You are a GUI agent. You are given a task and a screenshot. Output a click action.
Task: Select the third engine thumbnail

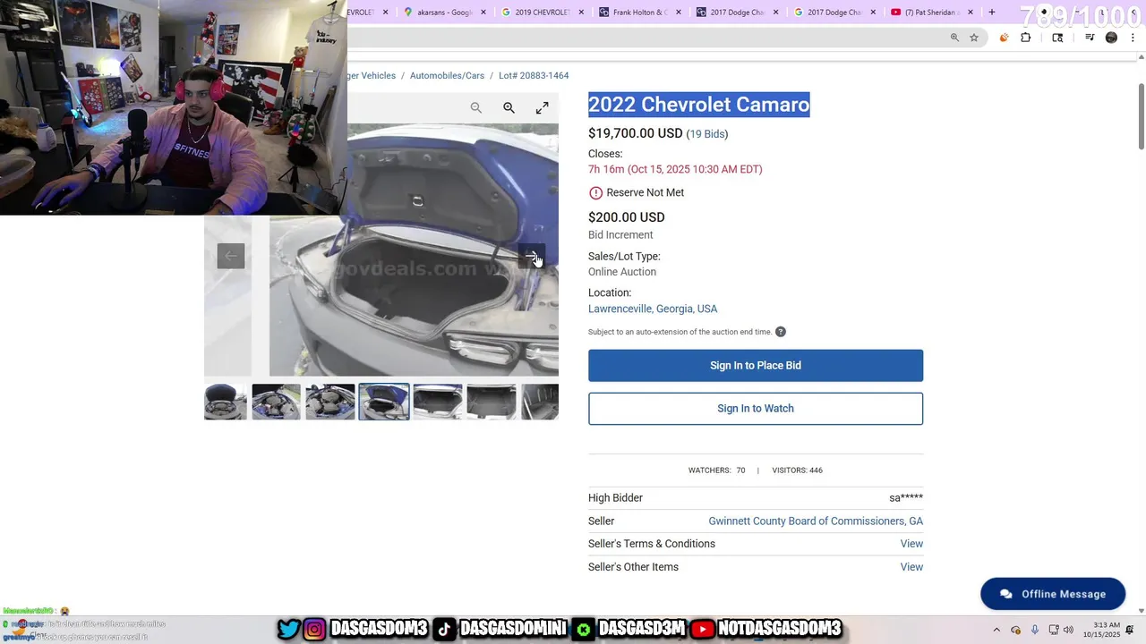pos(330,402)
